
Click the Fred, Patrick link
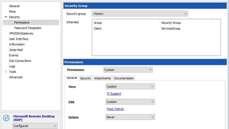pyautogui.click(x=115, y=109)
